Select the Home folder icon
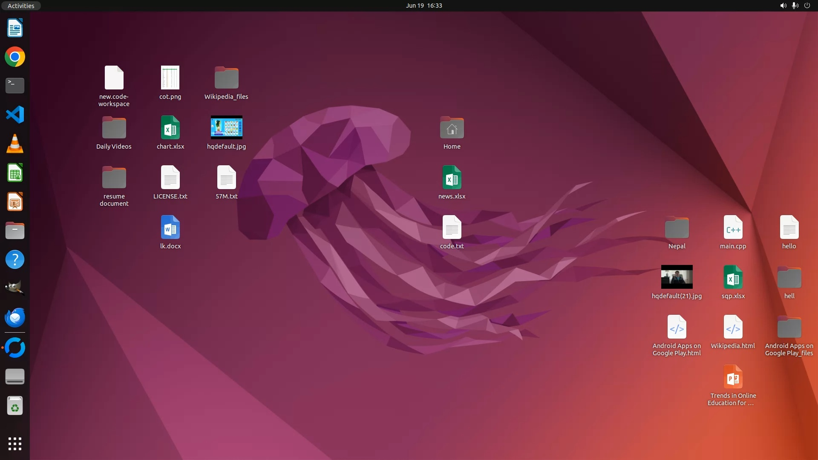This screenshot has width=818, height=460. [452, 128]
